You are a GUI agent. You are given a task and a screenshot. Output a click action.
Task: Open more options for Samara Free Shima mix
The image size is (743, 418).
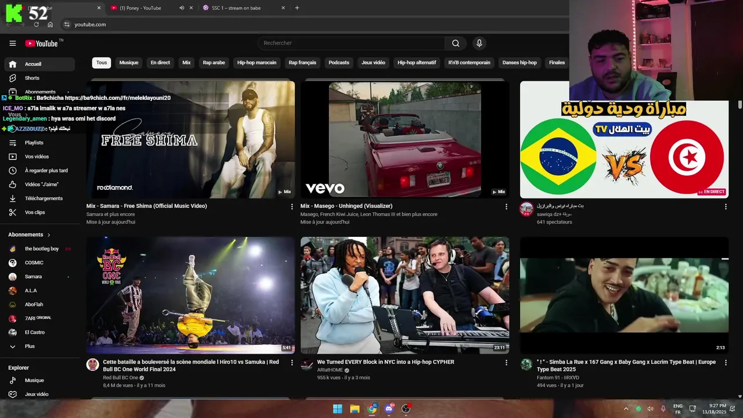point(292,207)
